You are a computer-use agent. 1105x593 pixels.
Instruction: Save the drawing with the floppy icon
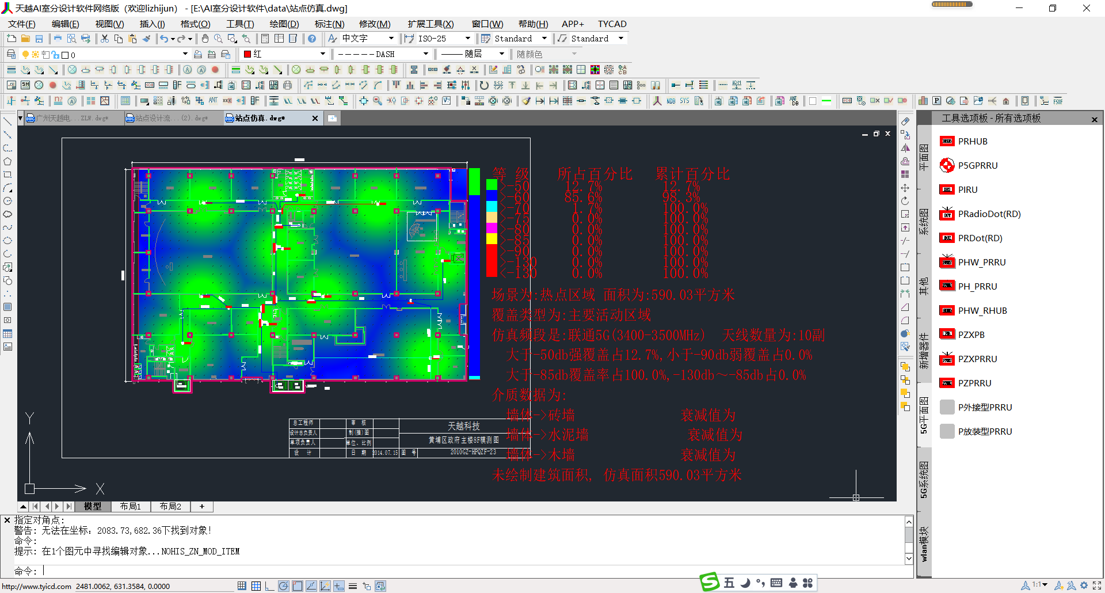pos(39,39)
